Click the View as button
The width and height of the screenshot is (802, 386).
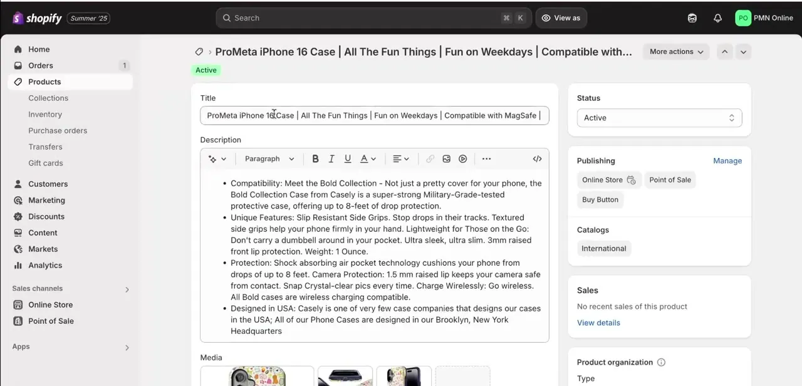tap(561, 18)
